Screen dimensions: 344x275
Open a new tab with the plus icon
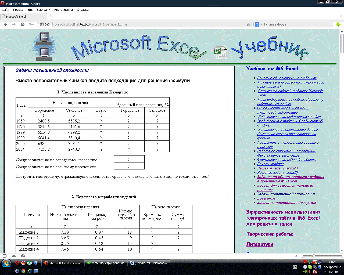tap(51, 16)
